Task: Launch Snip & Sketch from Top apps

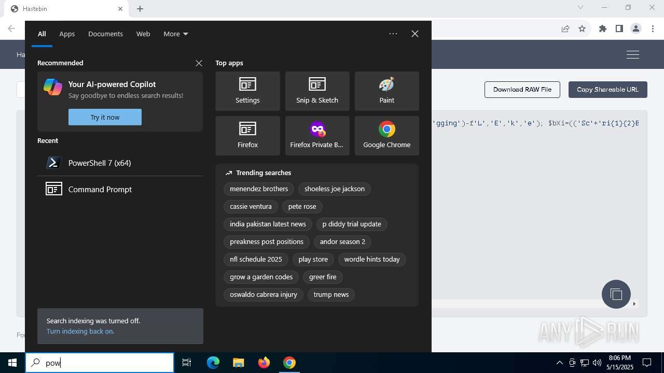Action: point(317,91)
